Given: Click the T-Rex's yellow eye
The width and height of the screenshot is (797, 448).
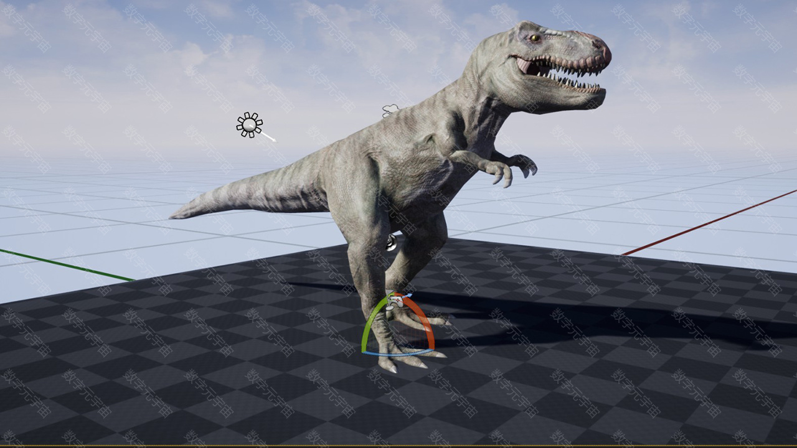Looking at the screenshot, I should (x=534, y=39).
